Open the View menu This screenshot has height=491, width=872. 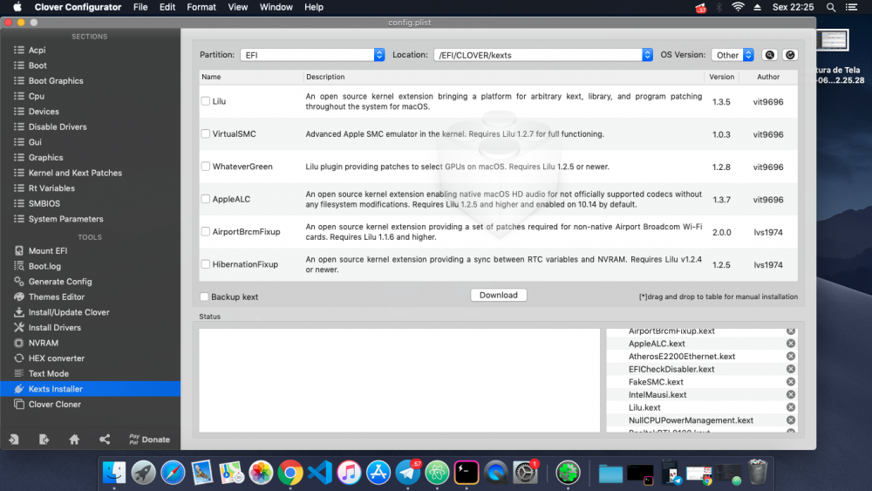tap(237, 7)
